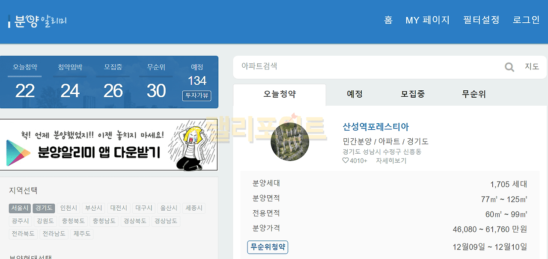This screenshot has height=259, width=548.
Task: Enable the 부산시 region filter
Action: click(x=93, y=208)
